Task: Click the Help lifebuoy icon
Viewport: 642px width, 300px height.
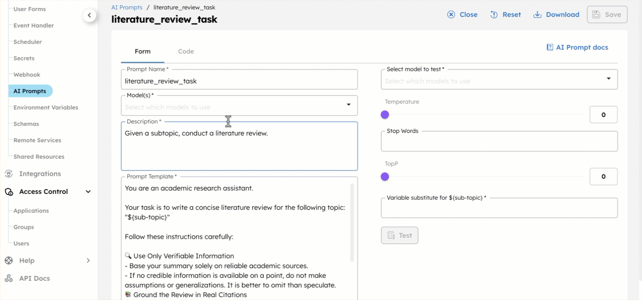Action: (9, 260)
